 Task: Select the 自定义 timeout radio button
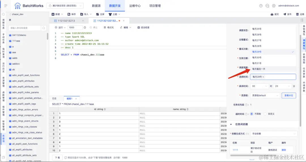click(x=265, y=114)
